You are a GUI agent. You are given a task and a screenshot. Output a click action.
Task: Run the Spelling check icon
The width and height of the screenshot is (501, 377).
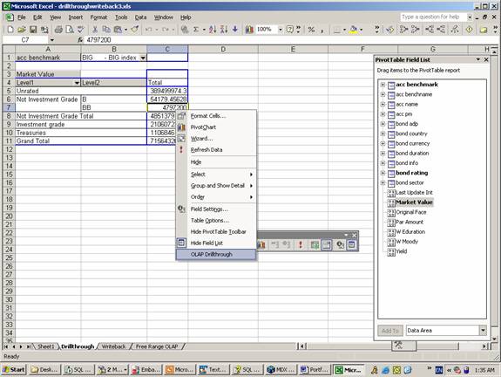pyautogui.click(x=80, y=30)
